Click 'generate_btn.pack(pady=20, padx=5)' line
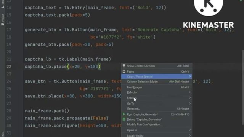 click(x=69, y=45)
